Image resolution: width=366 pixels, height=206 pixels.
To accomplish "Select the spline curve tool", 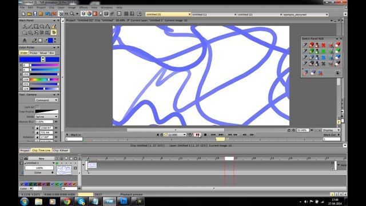I will tap(47, 26).
